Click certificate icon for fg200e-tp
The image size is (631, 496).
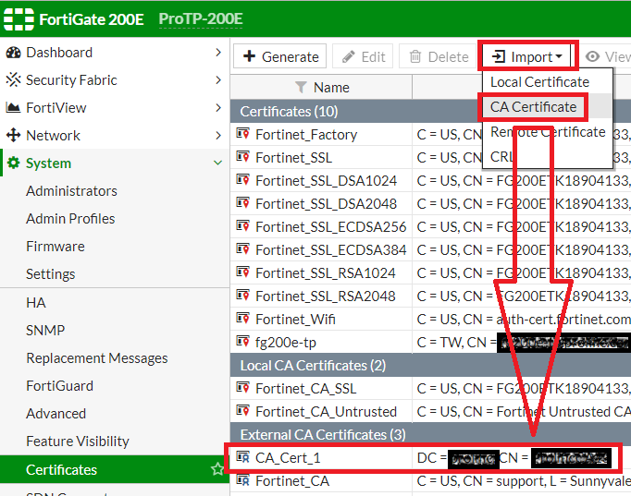242,342
